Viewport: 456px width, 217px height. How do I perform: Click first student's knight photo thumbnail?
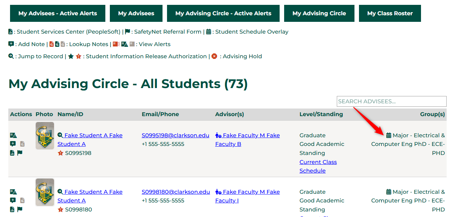click(45, 136)
